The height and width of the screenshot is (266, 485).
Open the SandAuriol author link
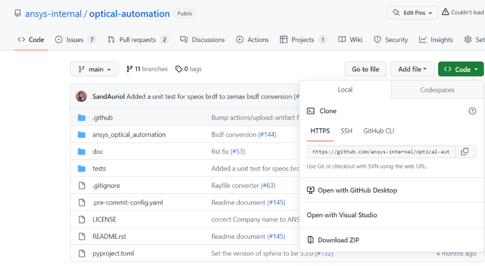click(109, 96)
